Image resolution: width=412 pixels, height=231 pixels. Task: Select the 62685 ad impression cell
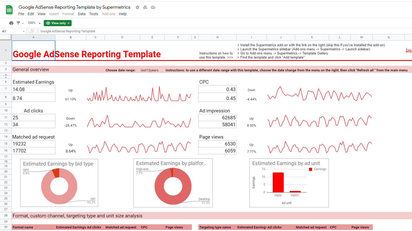tap(218, 118)
